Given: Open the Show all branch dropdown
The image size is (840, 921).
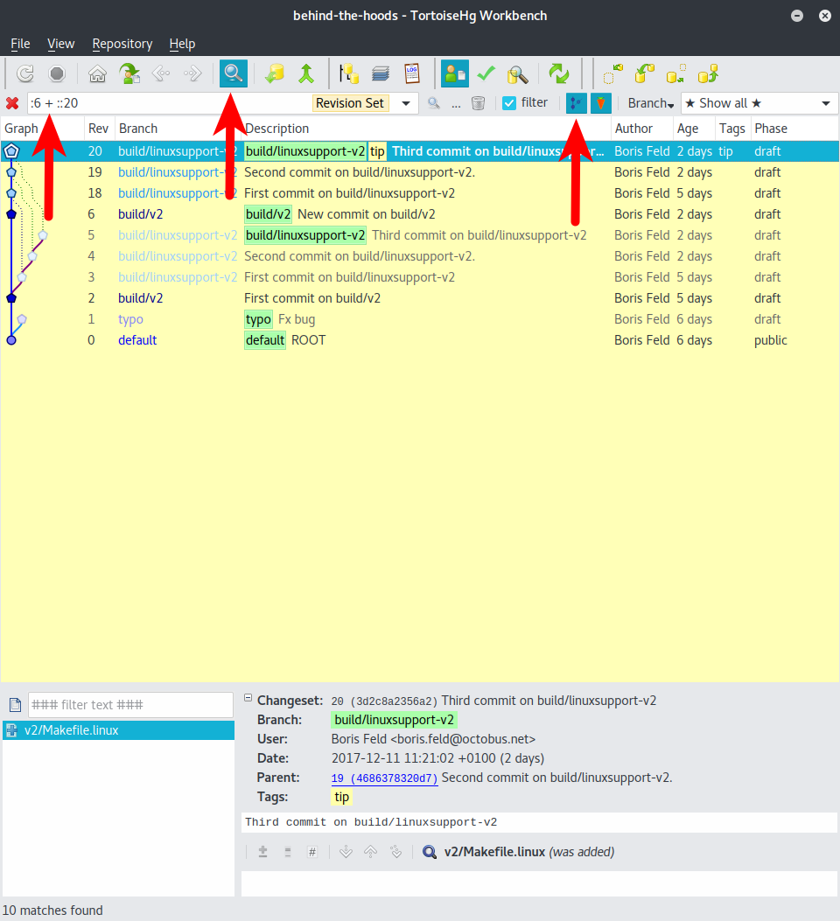Looking at the screenshot, I should pos(759,103).
